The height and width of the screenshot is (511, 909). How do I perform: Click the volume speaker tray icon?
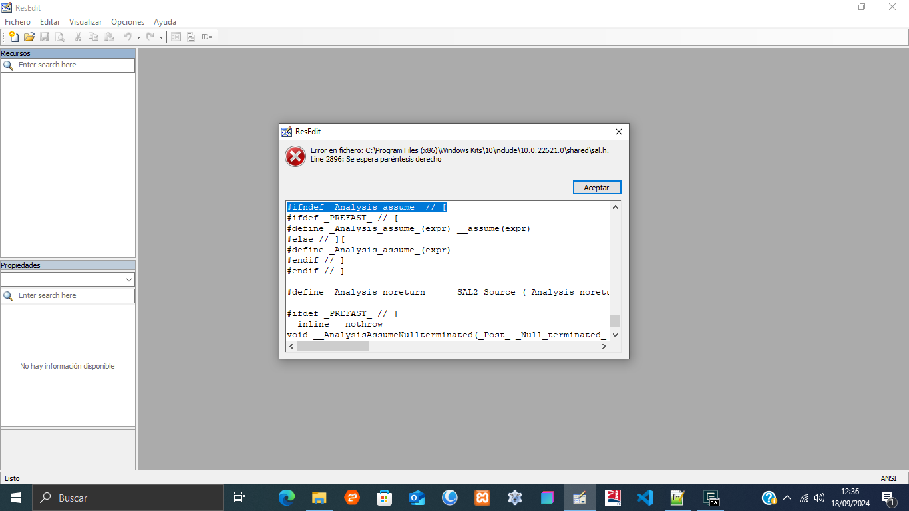coord(819,498)
